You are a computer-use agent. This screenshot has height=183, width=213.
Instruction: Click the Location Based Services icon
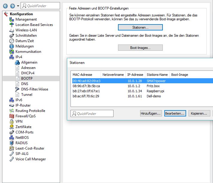pos(12,25)
